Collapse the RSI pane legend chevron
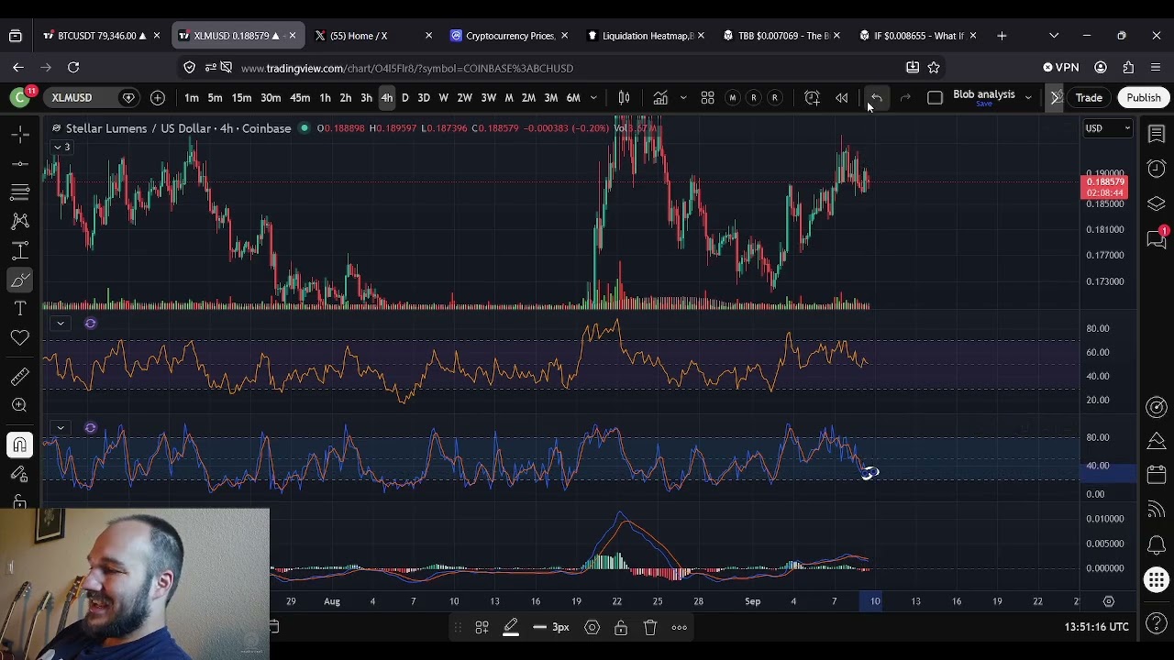Image resolution: width=1174 pixels, height=660 pixels. point(61,323)
